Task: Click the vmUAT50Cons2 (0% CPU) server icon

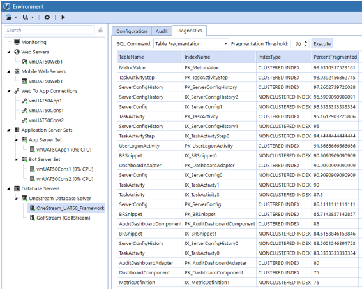Action: coord(32,179)
